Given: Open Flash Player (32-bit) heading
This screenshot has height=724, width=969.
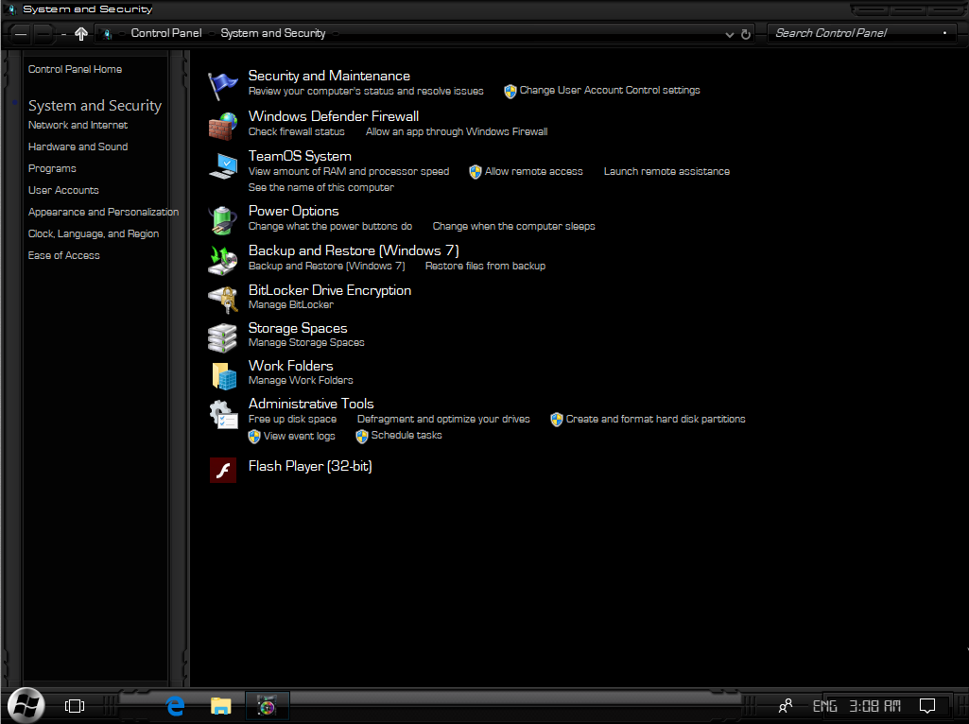Looking at the screenshot, I should (x=310, y=466).
